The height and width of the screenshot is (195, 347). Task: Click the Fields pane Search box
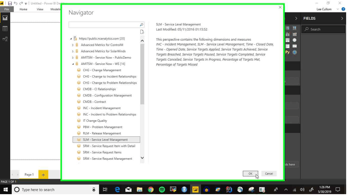pos(323,29)
